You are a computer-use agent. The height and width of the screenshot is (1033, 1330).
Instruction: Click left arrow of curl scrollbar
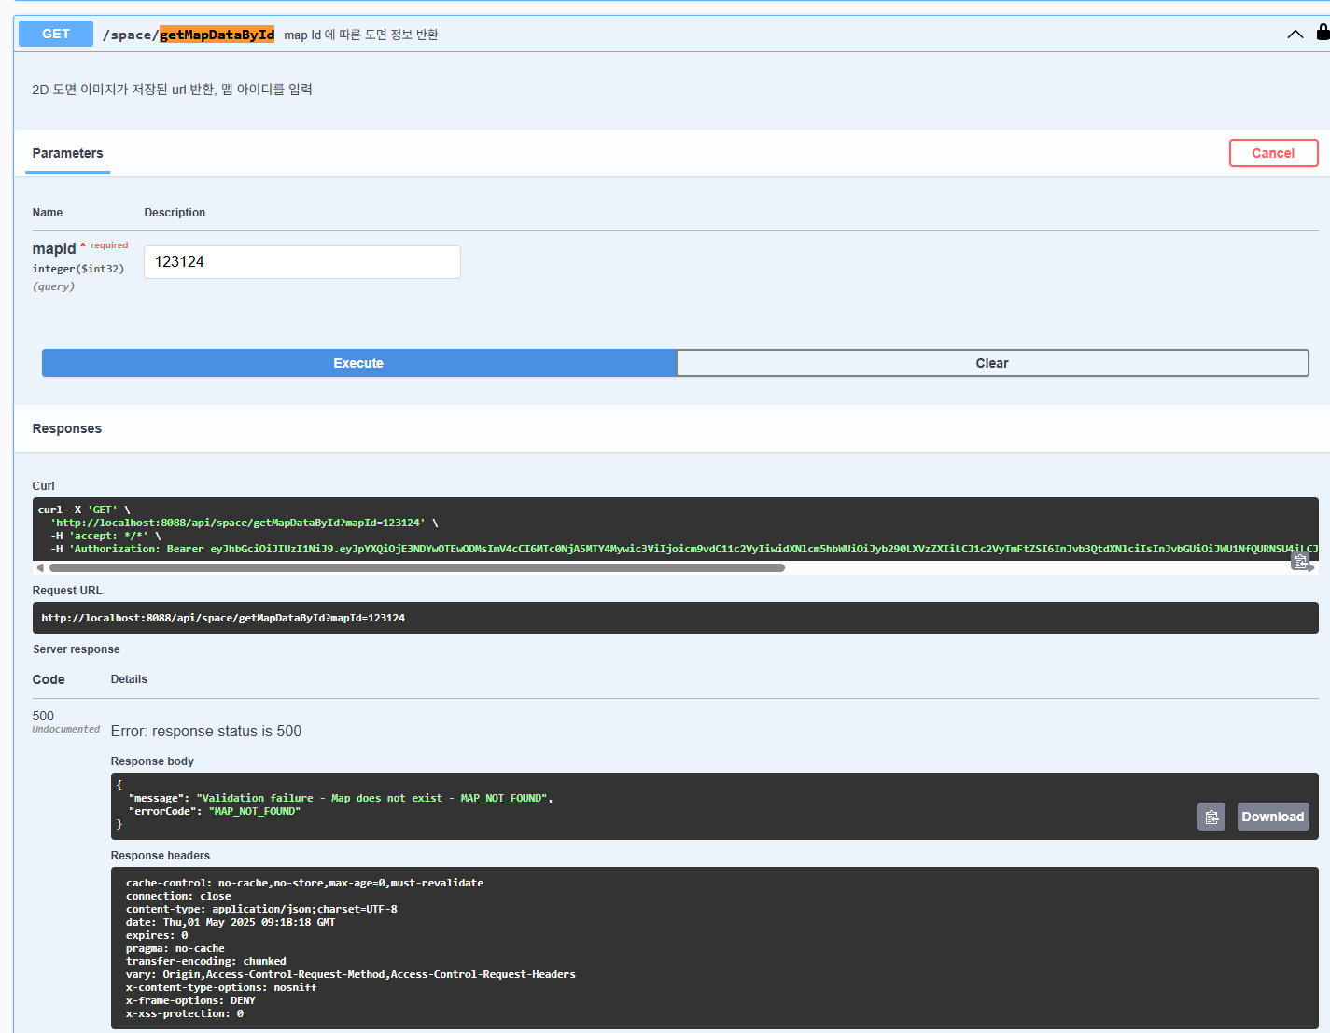tap(39, 567)
